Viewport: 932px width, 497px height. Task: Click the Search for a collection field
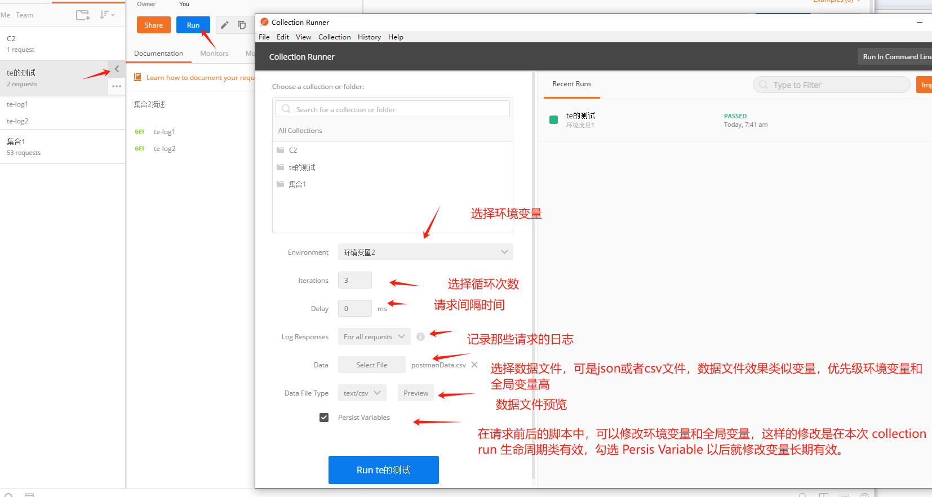click(393, 109)
